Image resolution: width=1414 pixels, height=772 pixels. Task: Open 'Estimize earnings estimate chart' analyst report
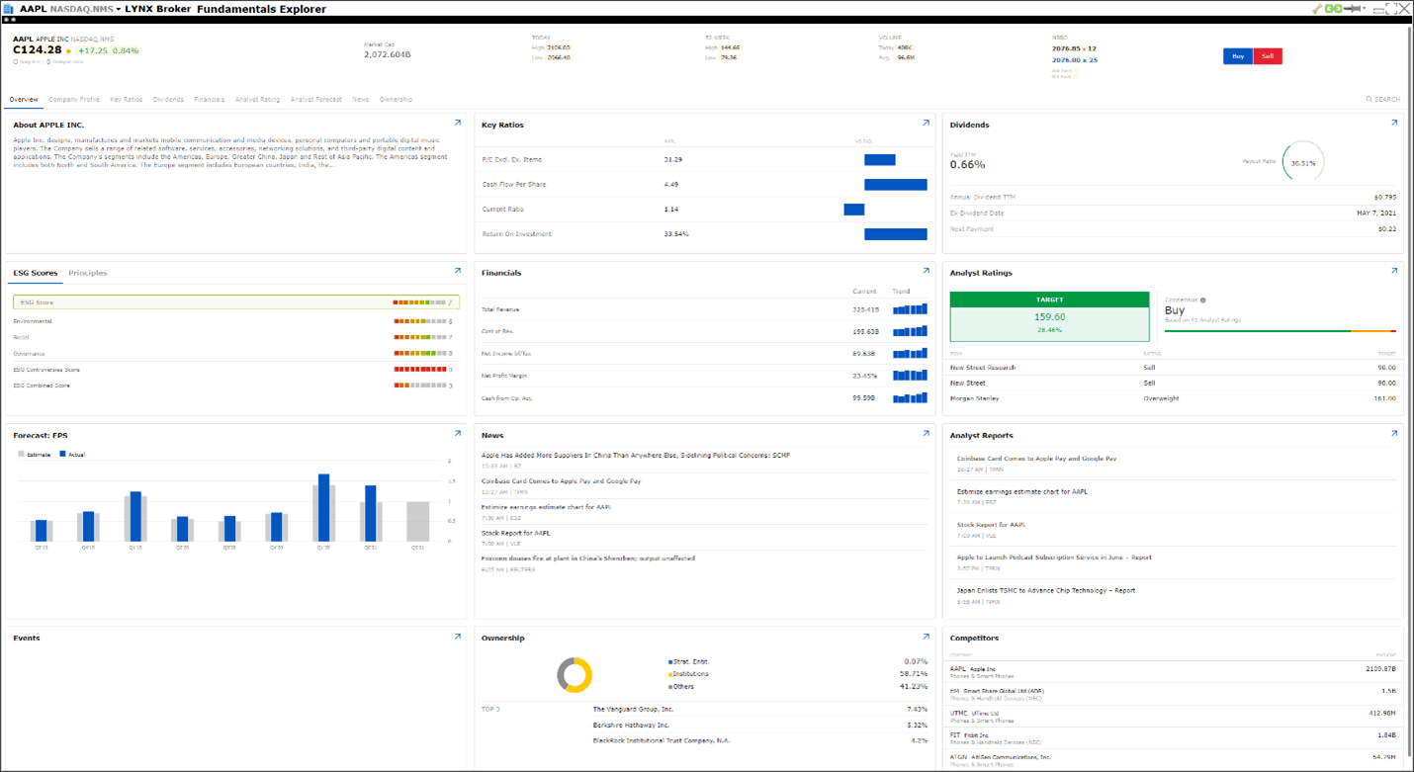coord(1022,491)
